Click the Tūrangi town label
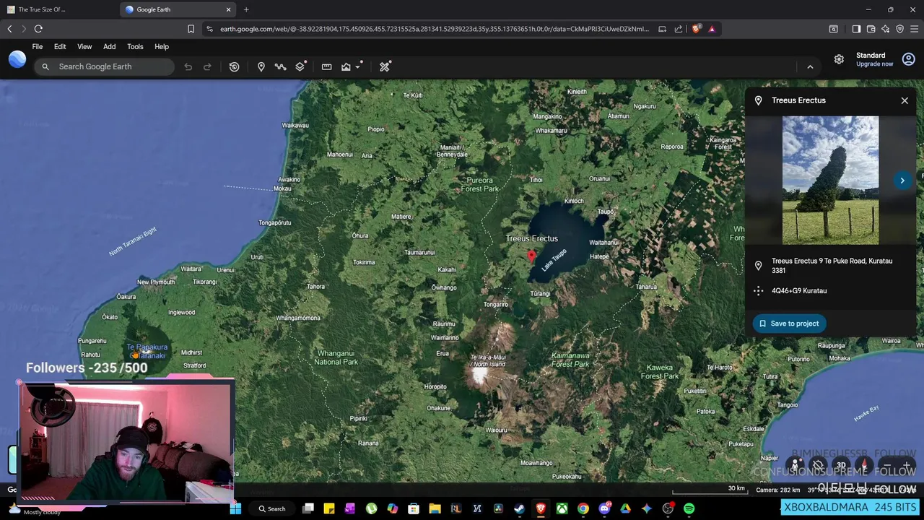This screenshot has width=924, height=520. click(540, 293)
